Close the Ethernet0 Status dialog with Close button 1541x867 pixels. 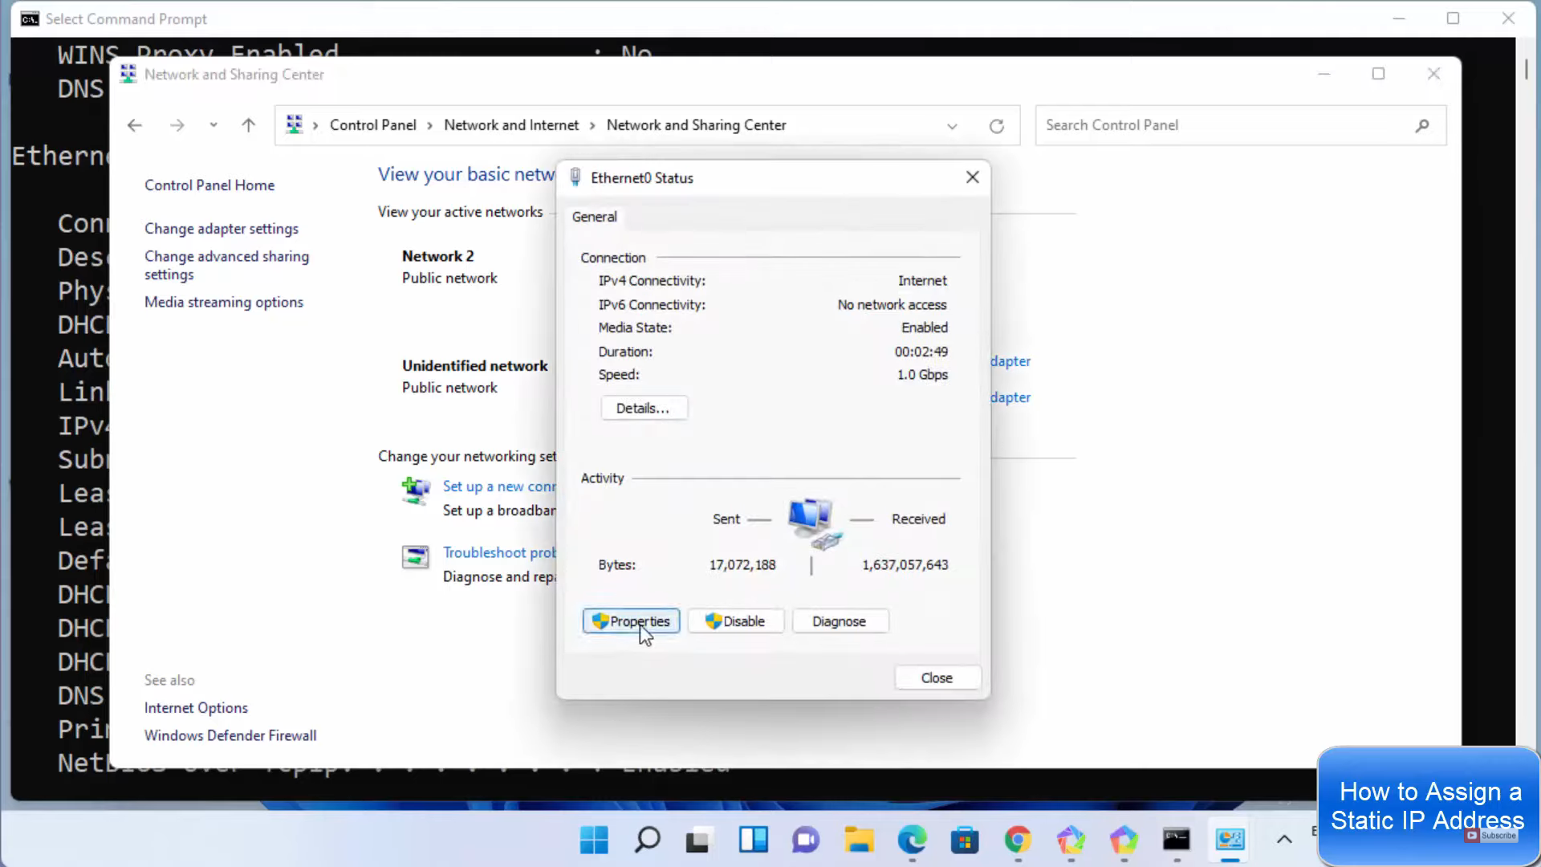click(x=937, y=678)
